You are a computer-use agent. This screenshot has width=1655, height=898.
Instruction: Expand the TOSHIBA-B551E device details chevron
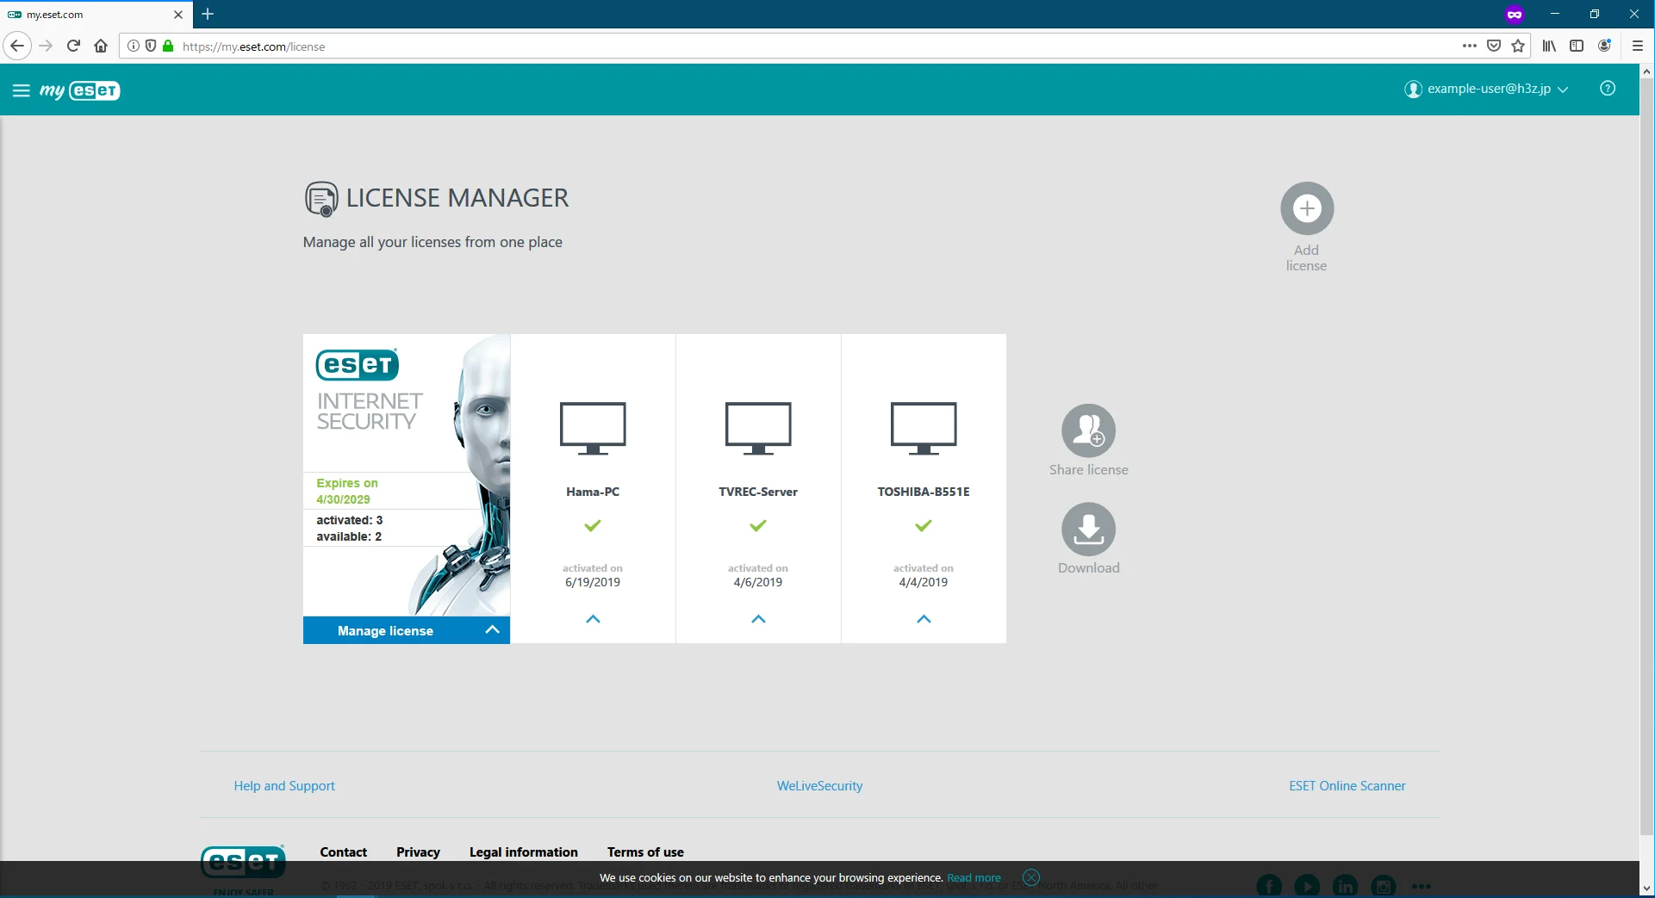(x=924, y=619)
